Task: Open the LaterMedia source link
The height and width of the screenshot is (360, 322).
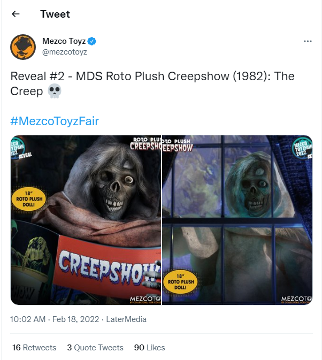Action: pyautogui.click(x=126, y=319)
